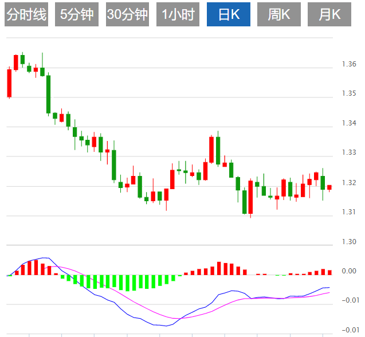Click the 1.36 price axis label
The image size is (365, 337).
(x=349, y=64)
